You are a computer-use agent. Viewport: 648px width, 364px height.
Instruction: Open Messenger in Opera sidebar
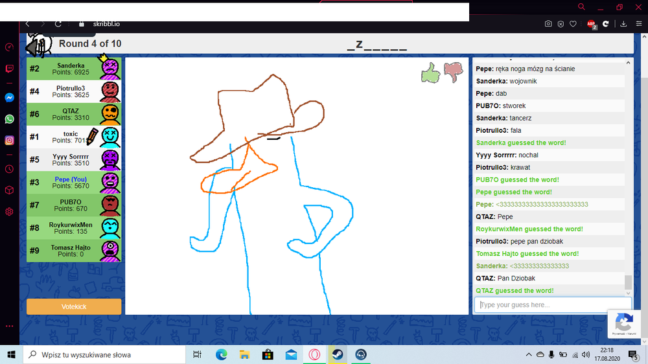(x=9, y=98)
